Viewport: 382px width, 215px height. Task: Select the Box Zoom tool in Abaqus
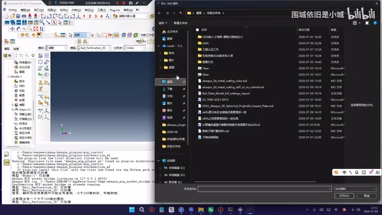tap(30, 29)
